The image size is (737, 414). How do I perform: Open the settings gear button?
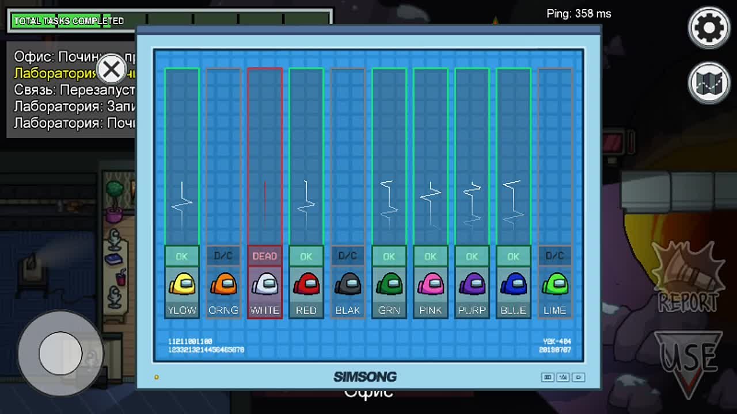tap(709, 27)
